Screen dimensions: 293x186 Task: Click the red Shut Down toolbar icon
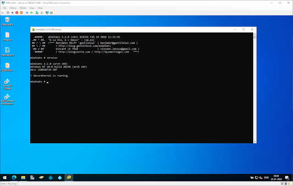pos(17,13)
